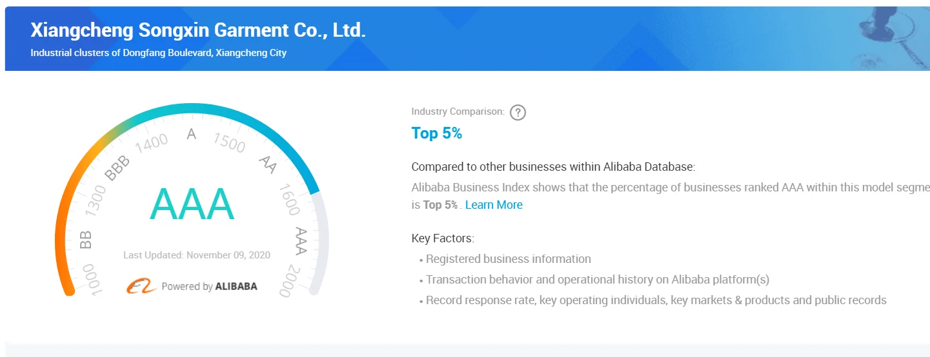Open the Learn More link
930x357 pixels.
point(494,205)
